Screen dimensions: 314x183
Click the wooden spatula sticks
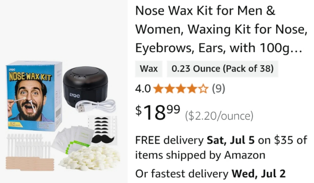coord(30,163)
